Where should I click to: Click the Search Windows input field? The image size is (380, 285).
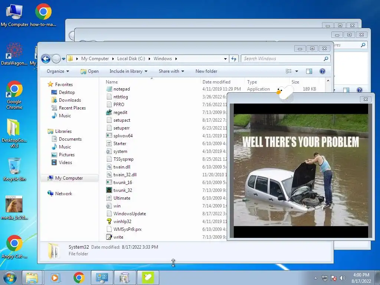click(x=285, y=59)
